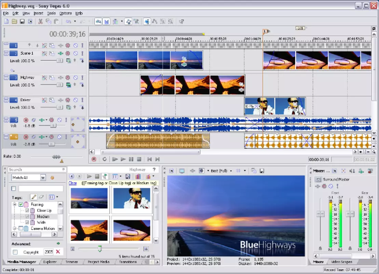Image resolution: width=379 pixels, height=274 pixels.
Task: Switch to the Video Scopes tab
Action: tap(341, 262)
